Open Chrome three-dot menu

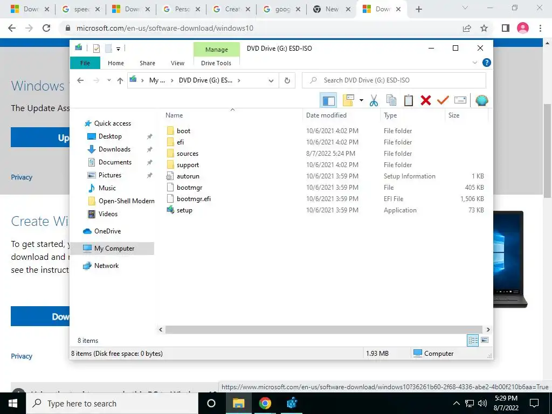[x=540, y=28]
